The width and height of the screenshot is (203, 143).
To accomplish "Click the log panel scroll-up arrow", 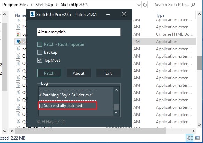I will click(x=116, y=90).
